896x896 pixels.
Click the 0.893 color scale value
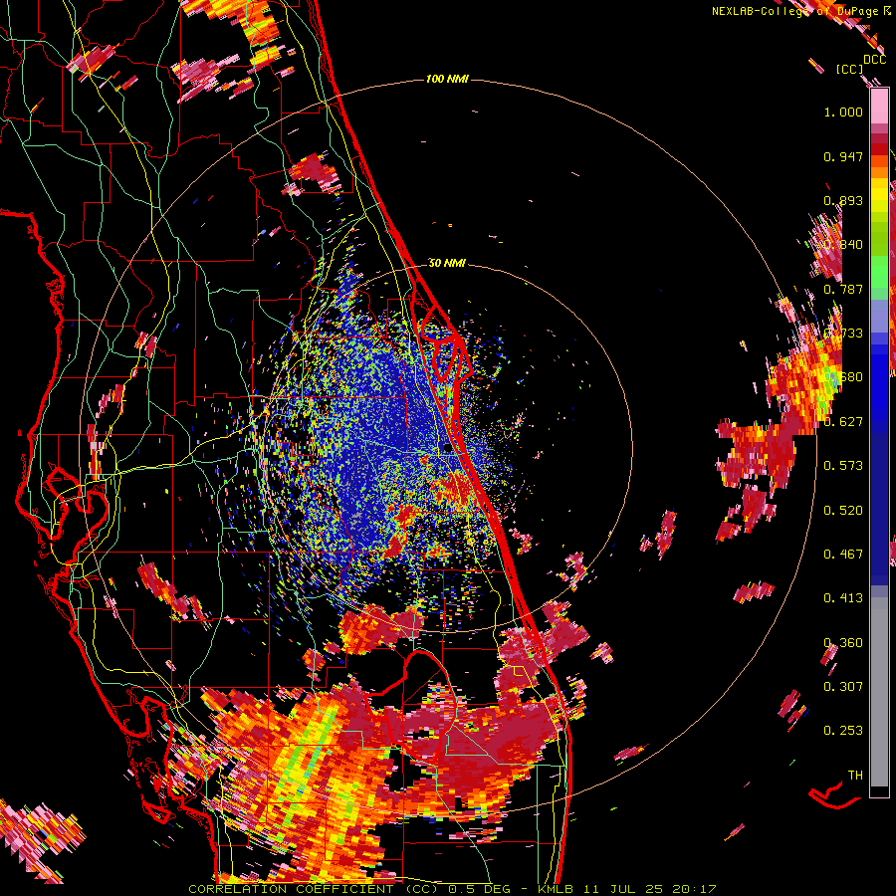click(843, 200)
